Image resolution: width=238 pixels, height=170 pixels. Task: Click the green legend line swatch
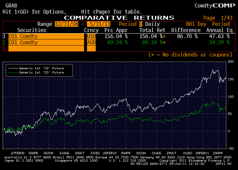click(13, 73)
